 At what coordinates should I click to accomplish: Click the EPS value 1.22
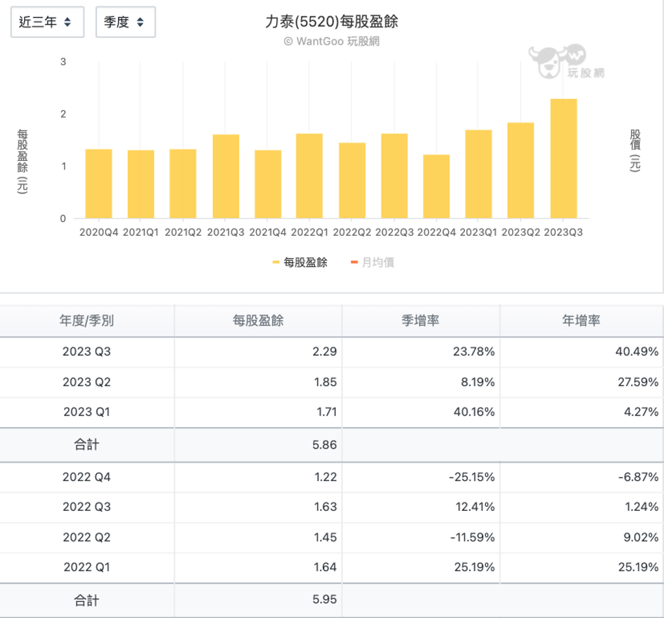point(326,477)
